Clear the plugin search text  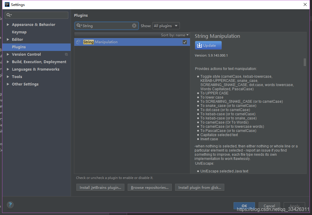pyautogui.click(x=134, y=26)
